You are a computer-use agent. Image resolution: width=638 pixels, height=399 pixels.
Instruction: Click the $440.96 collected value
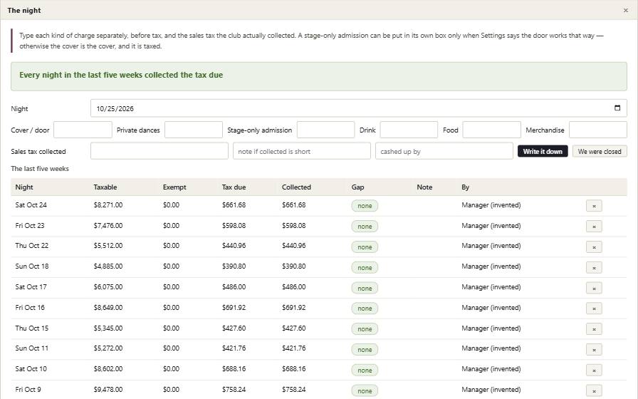(x=294, y=246)
